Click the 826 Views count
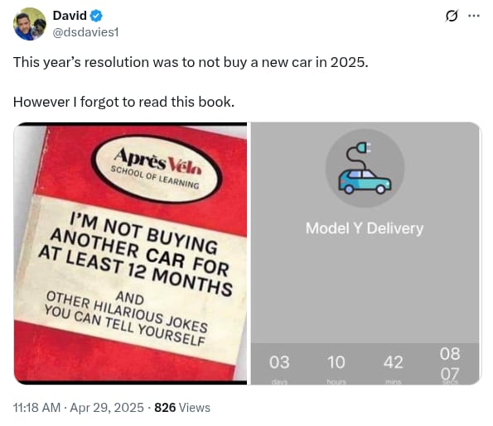The image size is (493, 426). pos(182,408)
